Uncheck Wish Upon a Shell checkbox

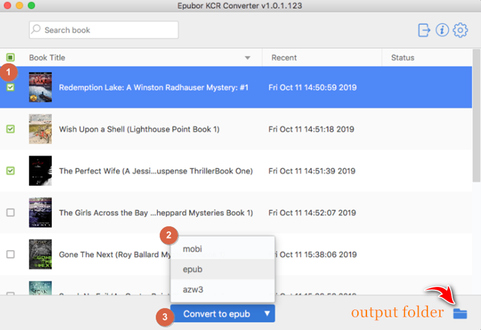pos(11,129)
